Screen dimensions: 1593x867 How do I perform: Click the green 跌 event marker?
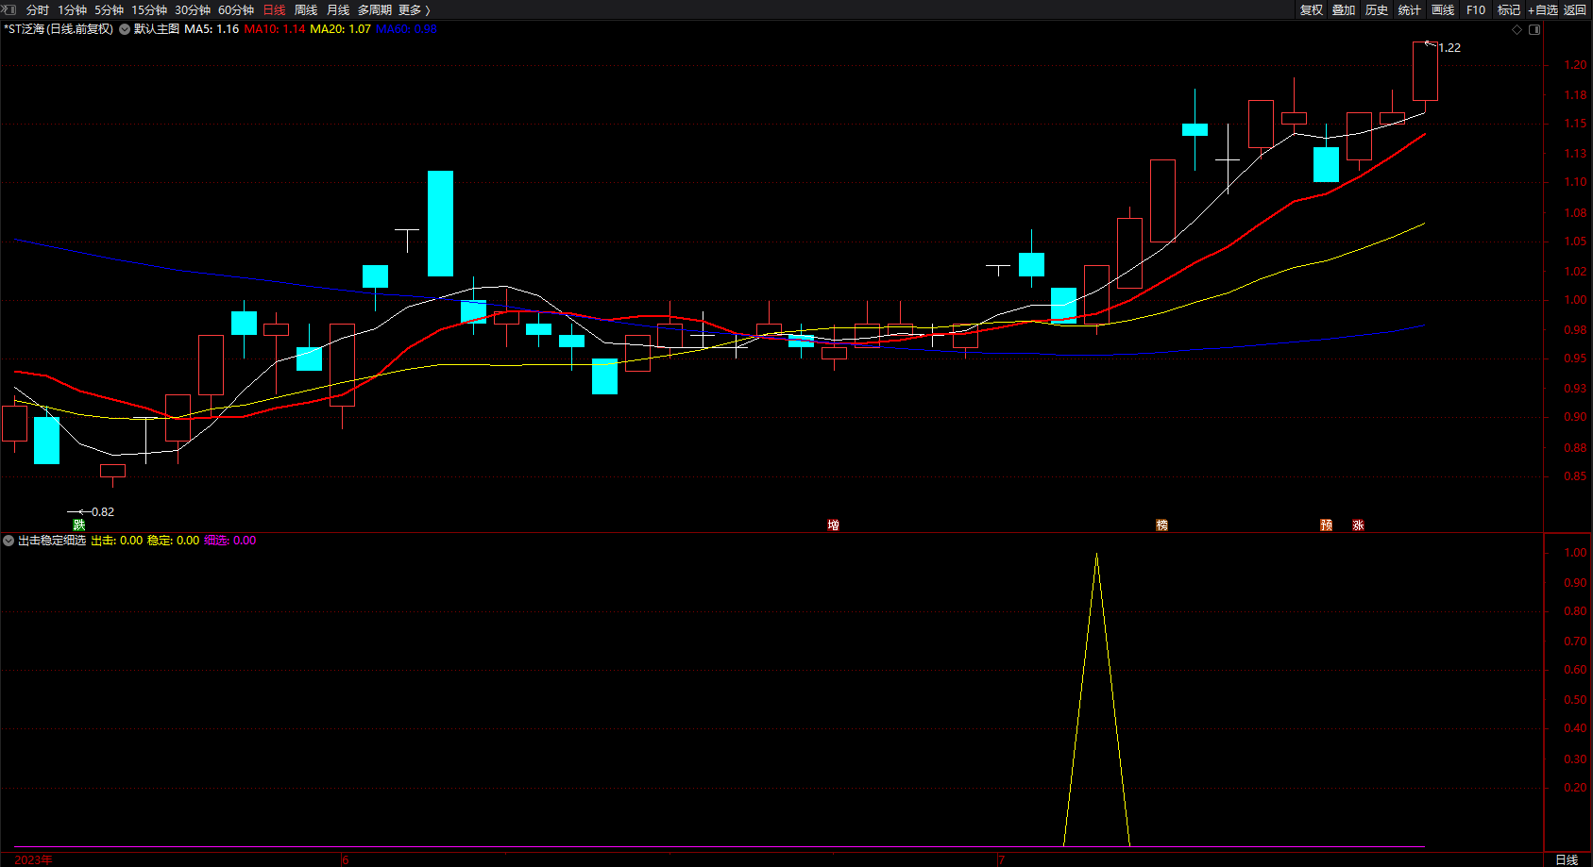[79, 525]
